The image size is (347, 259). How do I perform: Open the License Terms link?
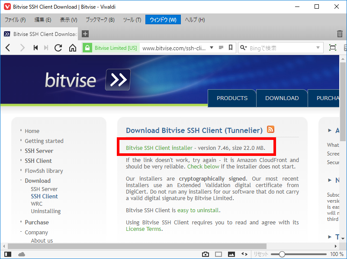pos(143,229)
